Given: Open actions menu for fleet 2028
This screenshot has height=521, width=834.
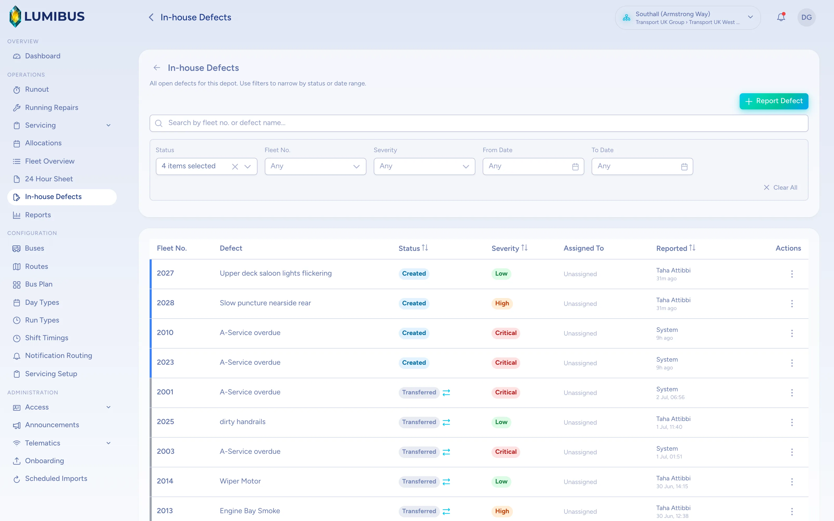Looking at the screenshot, I should pyautogui.click(x=792, y=303).
